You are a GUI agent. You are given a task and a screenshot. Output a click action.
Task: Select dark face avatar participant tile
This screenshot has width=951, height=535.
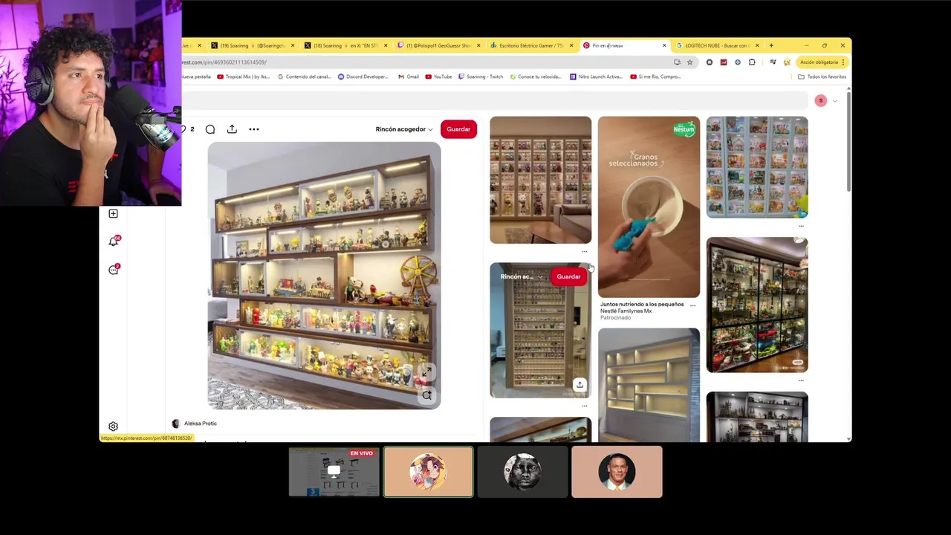point(522,471)
